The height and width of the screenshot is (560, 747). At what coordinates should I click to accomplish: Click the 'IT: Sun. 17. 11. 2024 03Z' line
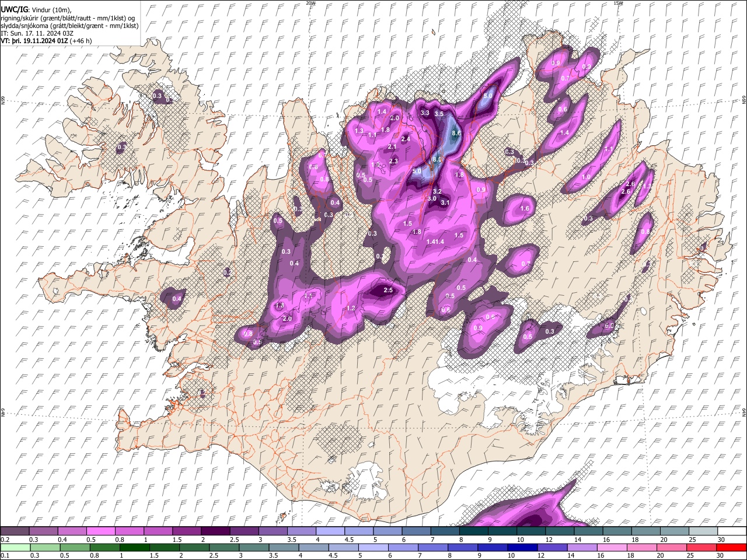[x=37, y=33]
